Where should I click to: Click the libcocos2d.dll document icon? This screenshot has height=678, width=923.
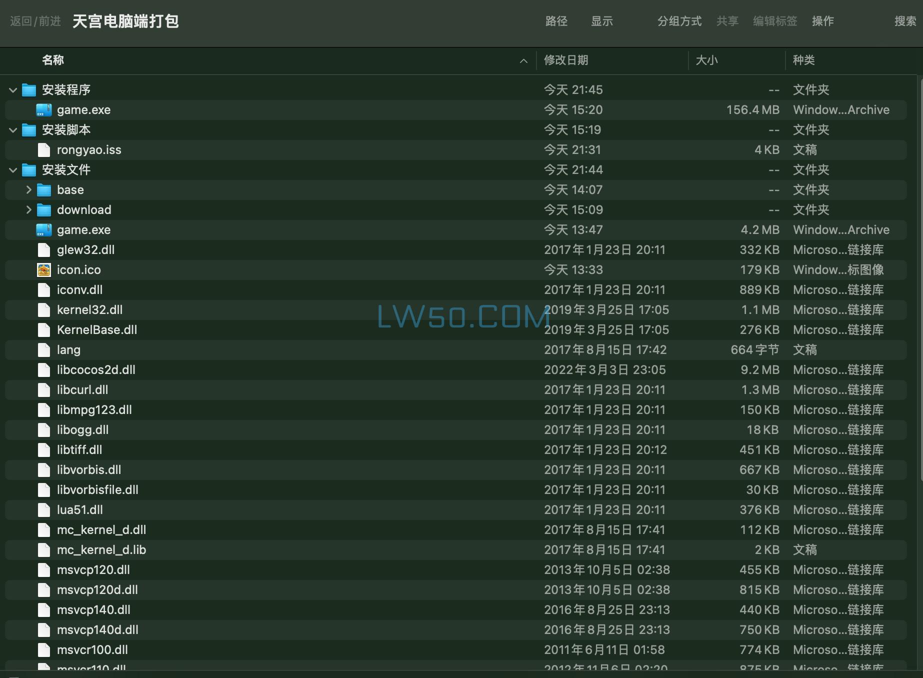point(43,369)
